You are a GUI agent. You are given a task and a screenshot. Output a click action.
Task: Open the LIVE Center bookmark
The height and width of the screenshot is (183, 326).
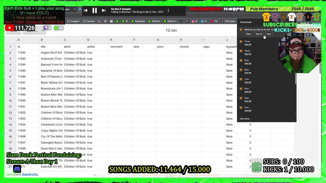click(x=228, y=21)
